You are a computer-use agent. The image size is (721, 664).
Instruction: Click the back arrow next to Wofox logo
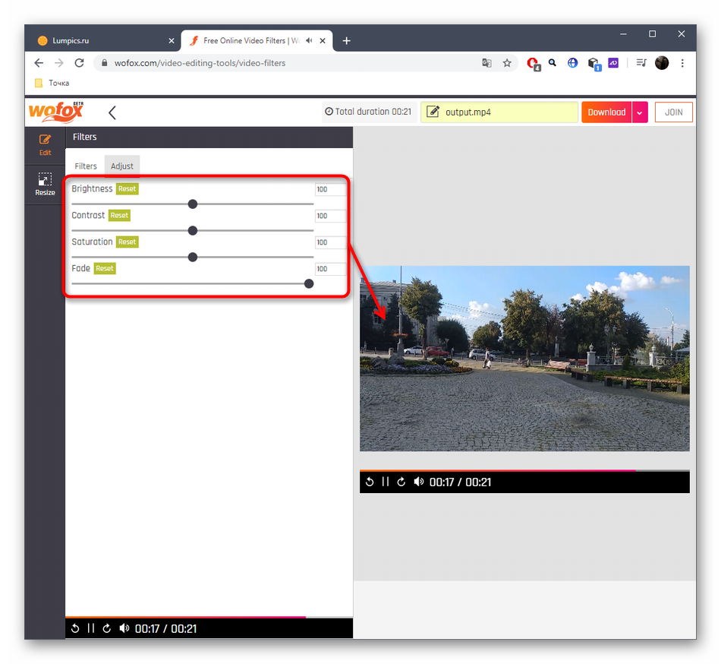click(112, 112)
